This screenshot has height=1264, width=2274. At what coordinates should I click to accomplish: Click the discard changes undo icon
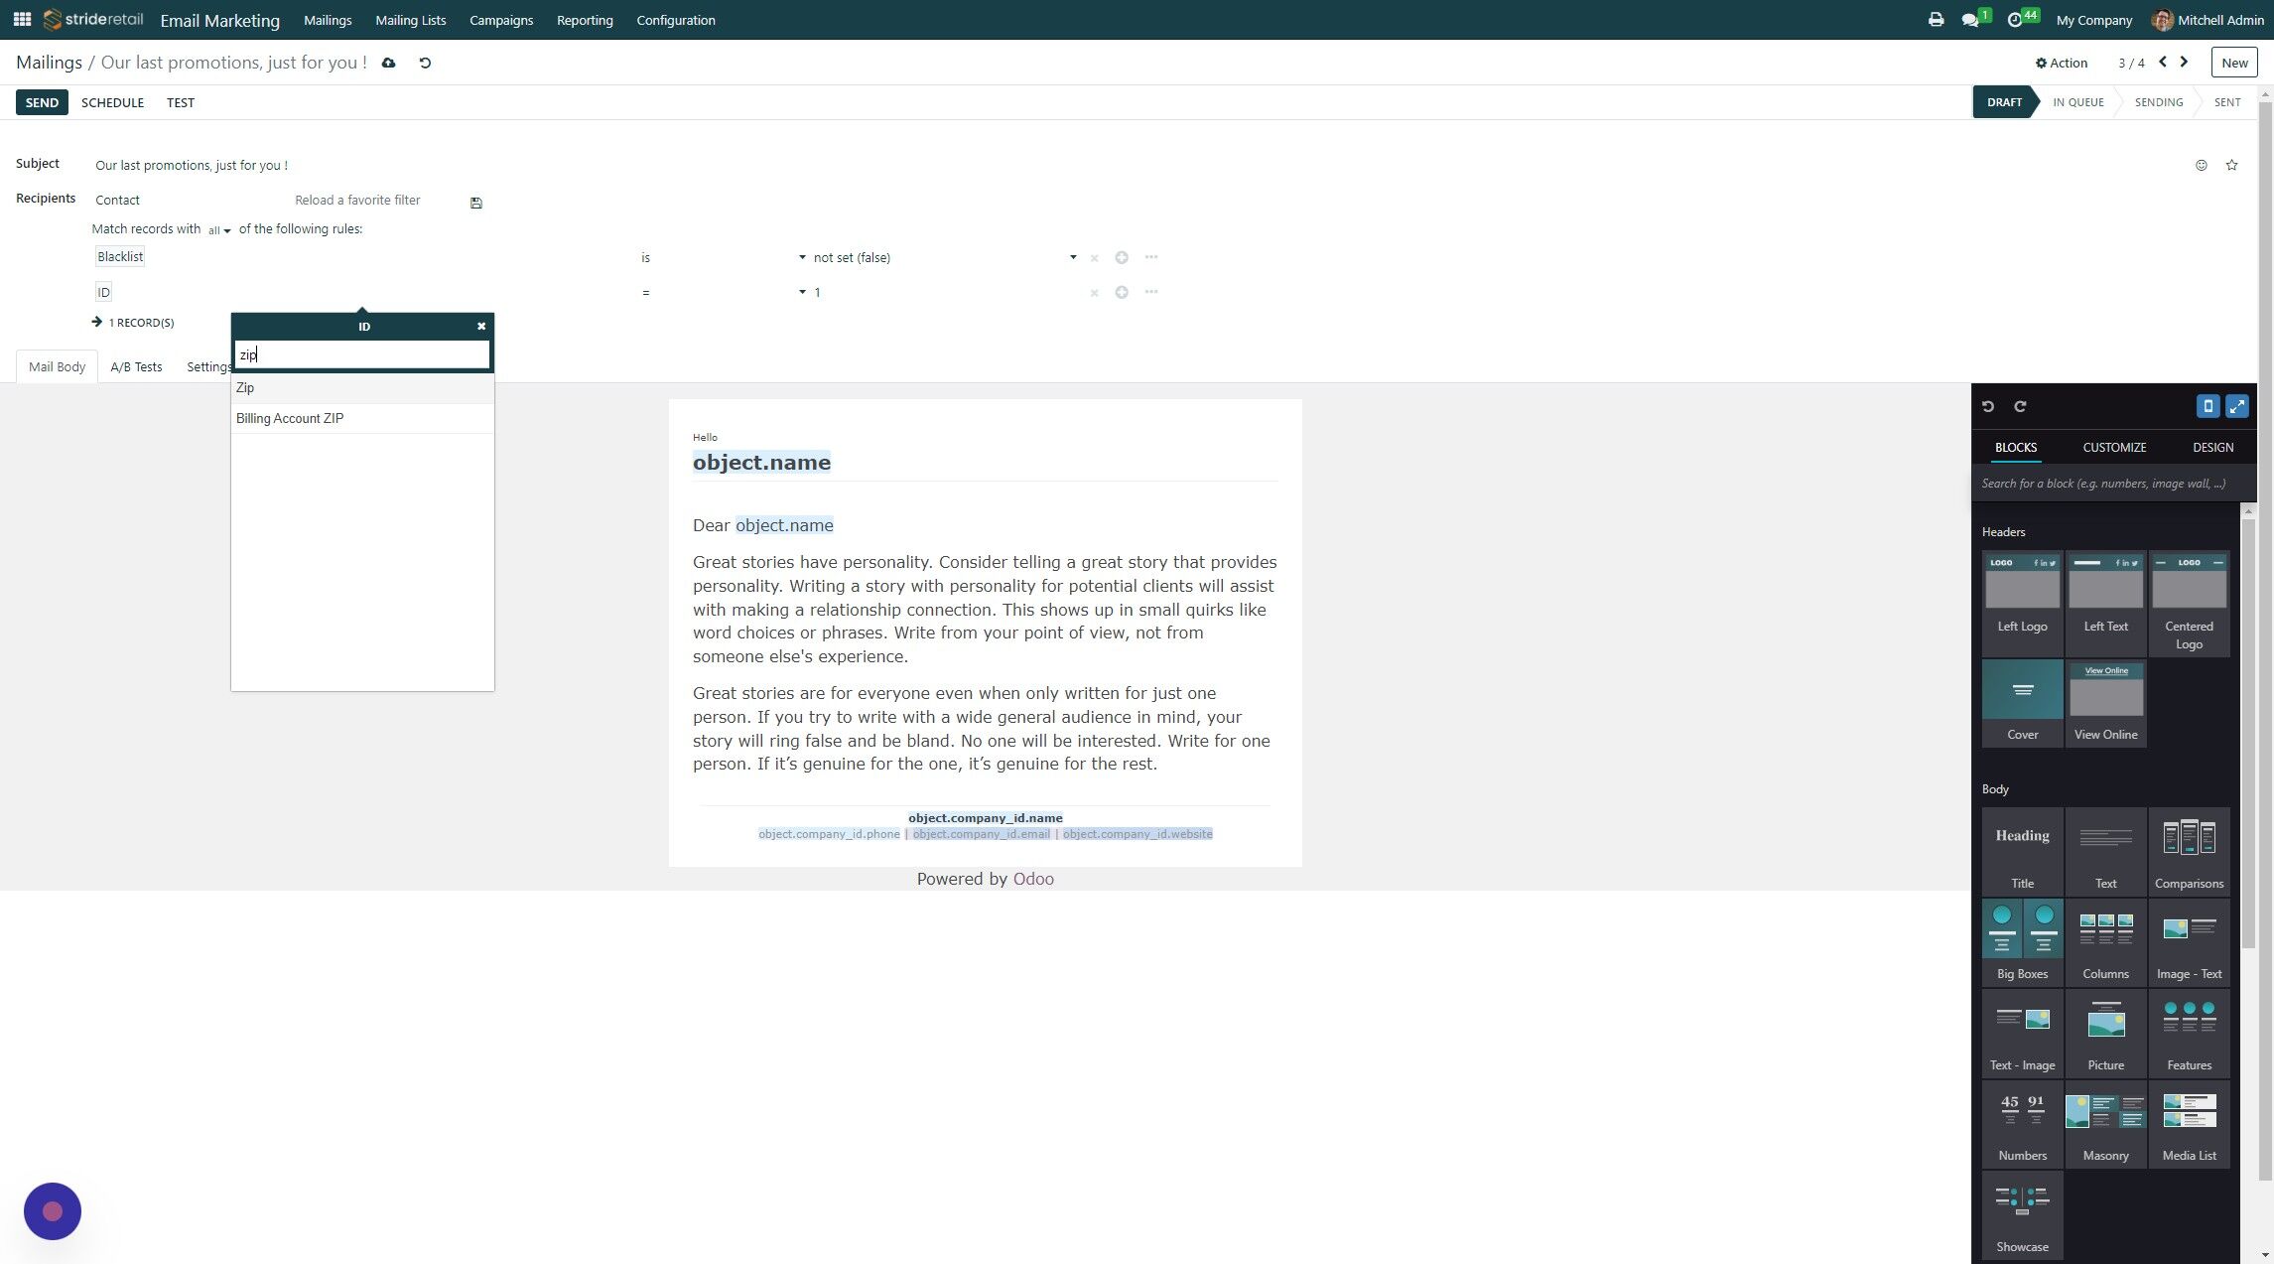[x=425, y=63]
